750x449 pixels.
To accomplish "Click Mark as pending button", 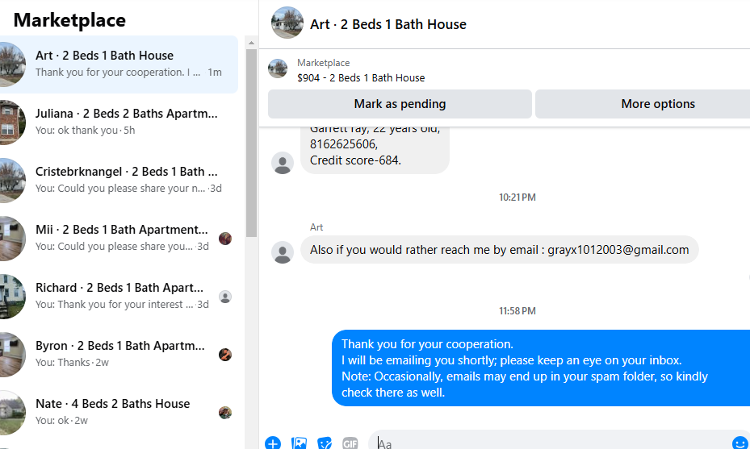I will (x=400, y=104).
